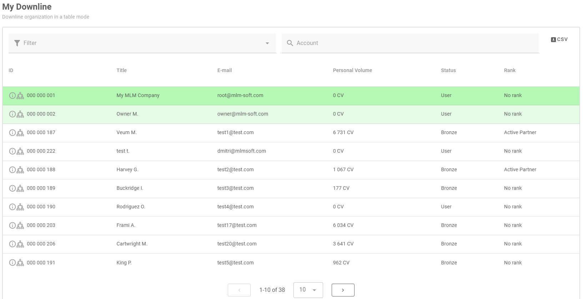This screenshot has height=299, width=583.
Task: Open info icon for Frami A.
Action: tap(12, 225)
